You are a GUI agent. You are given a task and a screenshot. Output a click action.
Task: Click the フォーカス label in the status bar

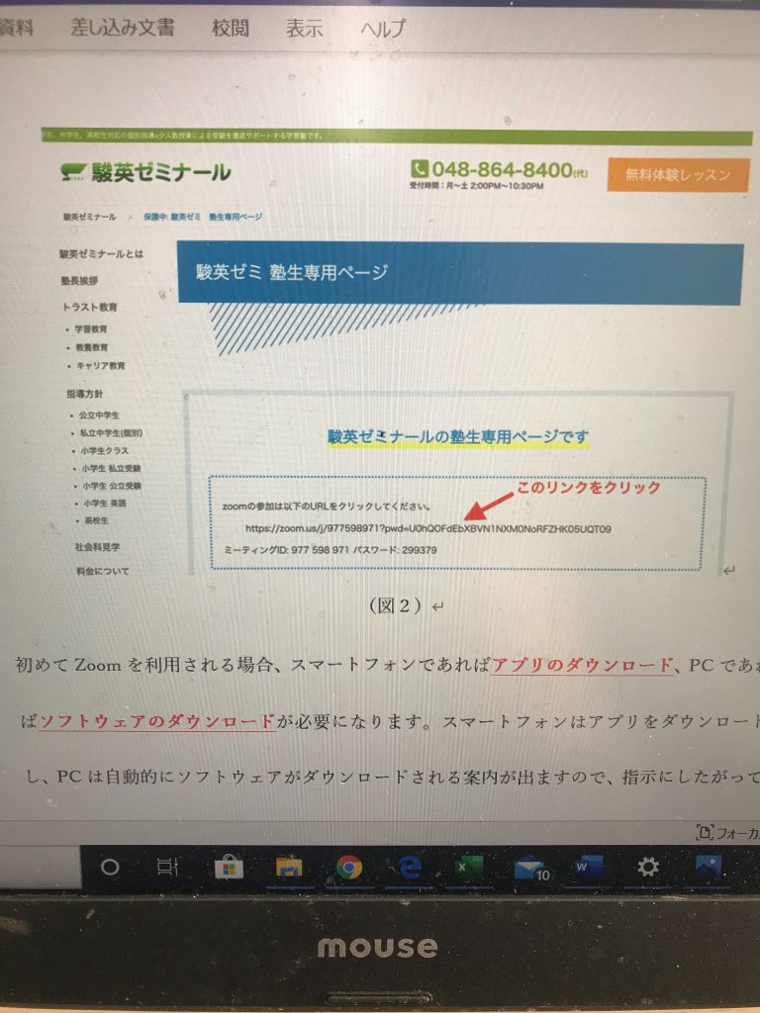coord(736,833)
